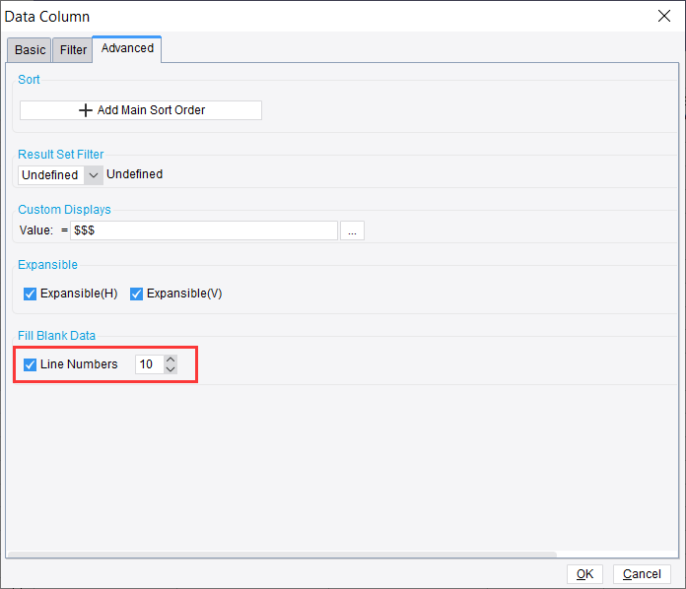Click the horizontal scrollbar at bottom
The width and height of the screenshot is (686, 589).
282,554
